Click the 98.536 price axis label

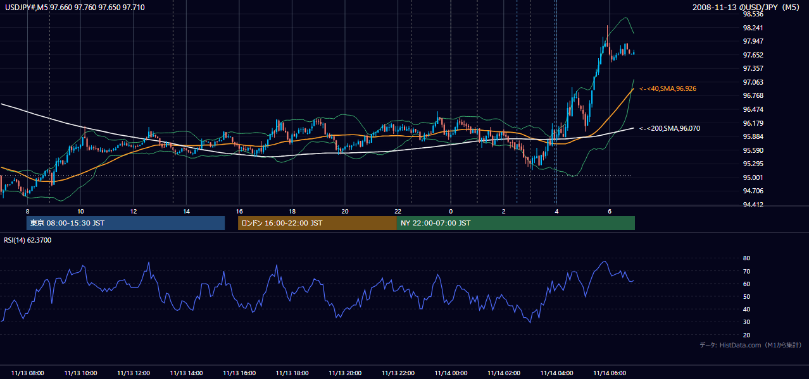[753, 14]
